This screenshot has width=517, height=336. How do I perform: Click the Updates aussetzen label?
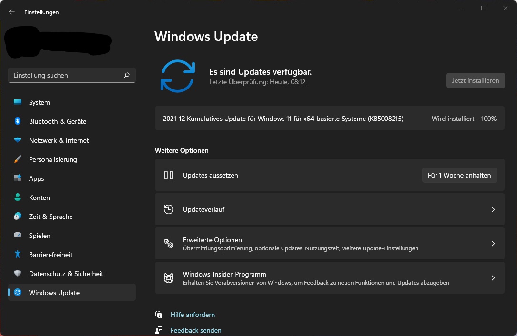pos(210,175)
